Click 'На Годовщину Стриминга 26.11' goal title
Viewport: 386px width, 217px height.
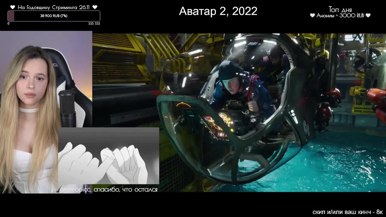(54, 7)
